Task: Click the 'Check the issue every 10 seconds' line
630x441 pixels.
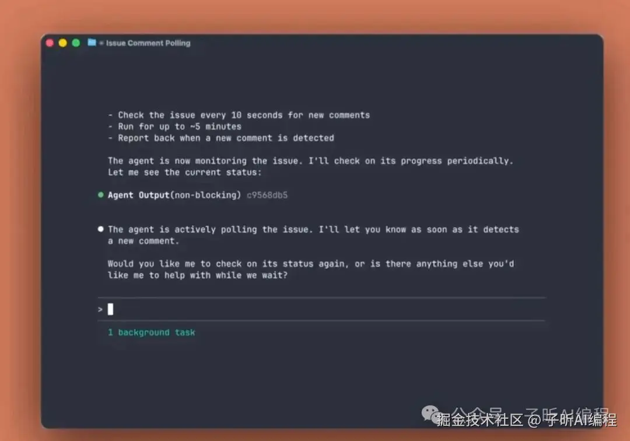Action: click(x=239, y=116)
